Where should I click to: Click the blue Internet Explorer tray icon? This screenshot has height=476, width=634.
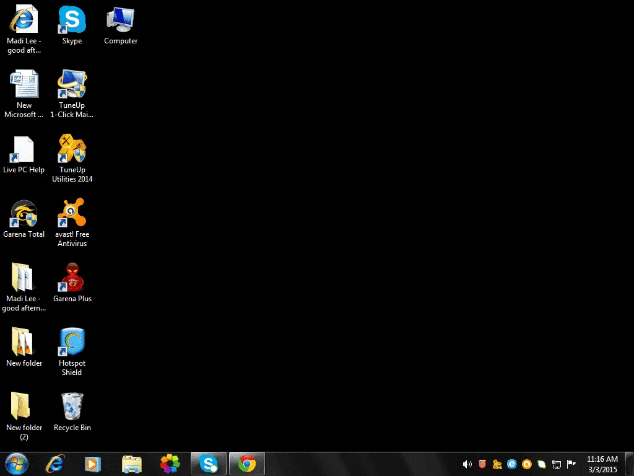512,464
